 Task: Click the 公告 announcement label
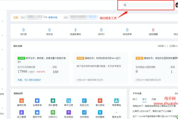pos(16,17)
